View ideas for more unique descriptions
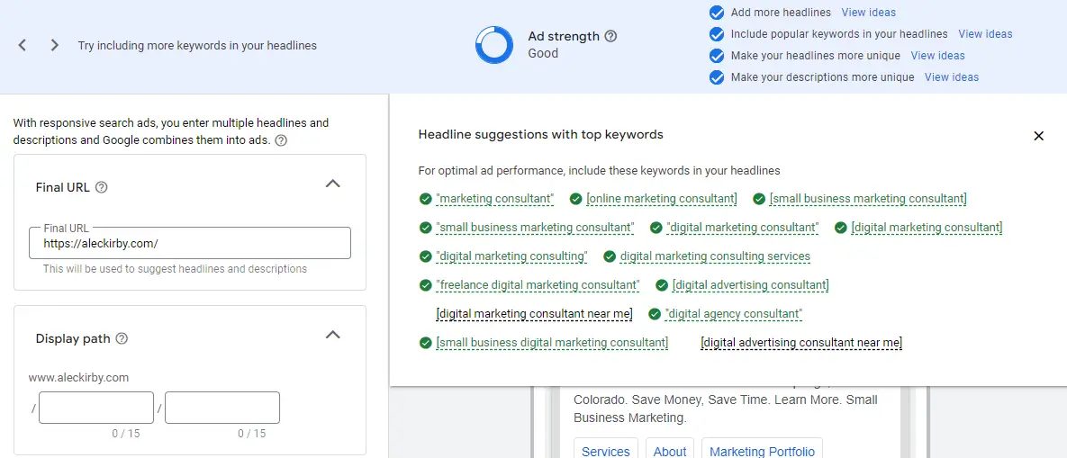The image size is (1067, 458). tap(952, 77)
